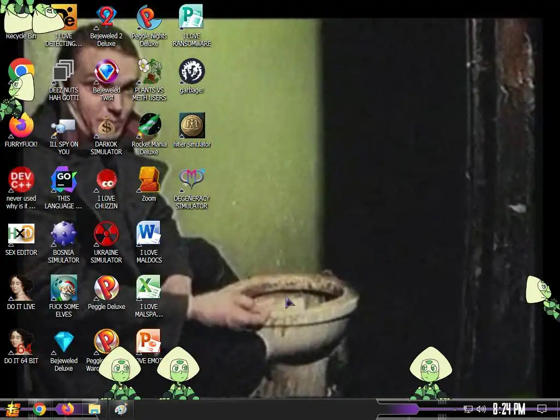Launch Bejeweled 2 Deluxe from desktop
The image size is (560, 420).
tap(106, 25)
